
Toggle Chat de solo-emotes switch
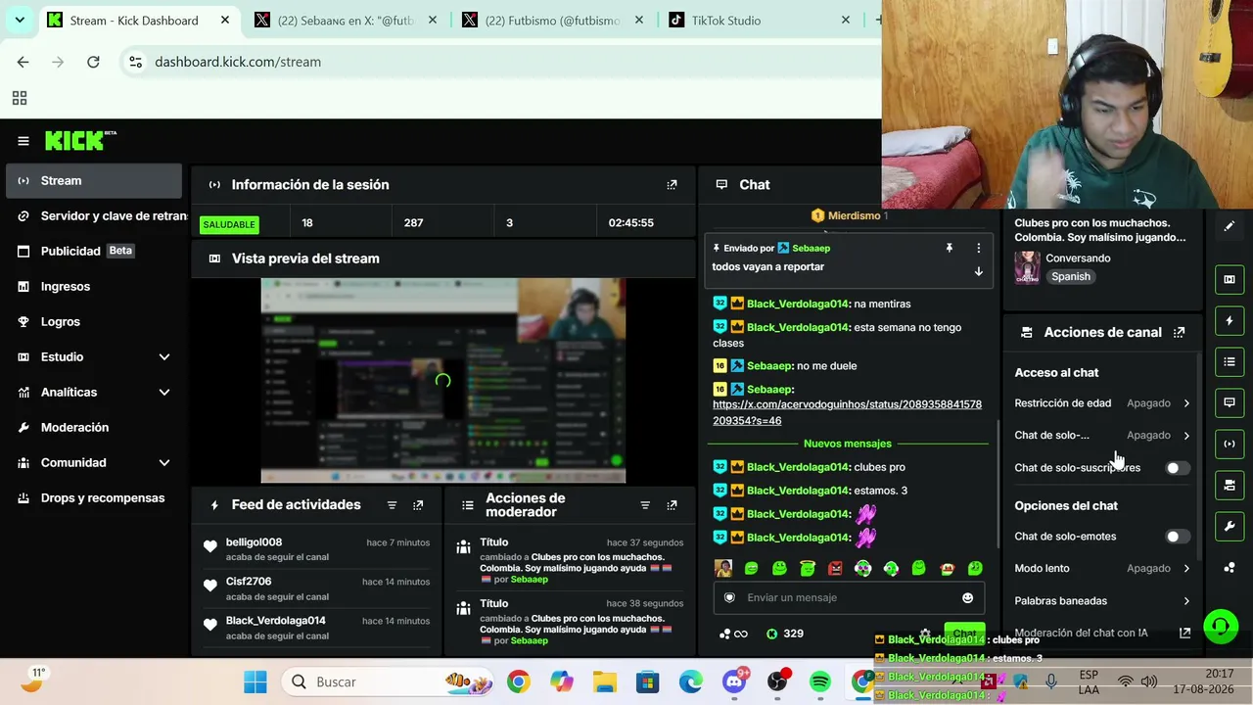coord(1178,537)
